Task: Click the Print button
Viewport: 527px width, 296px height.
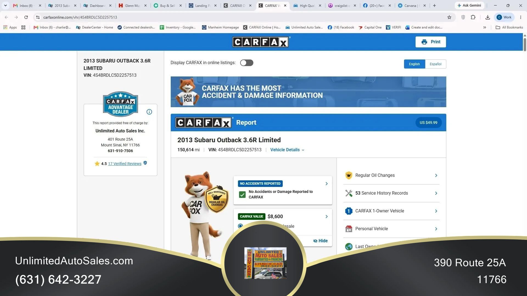Action: pos(430,42)
